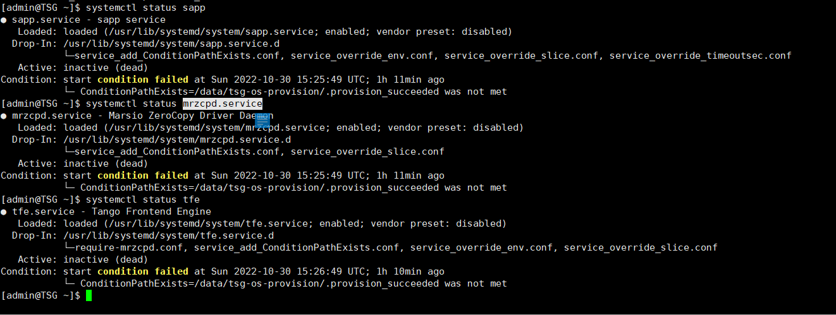This screenshot has height=315, width=836.
Task: Click the /usr/lib/systemd/system/sapp.service.d drop-in path
Action: [x=171, y=44]
